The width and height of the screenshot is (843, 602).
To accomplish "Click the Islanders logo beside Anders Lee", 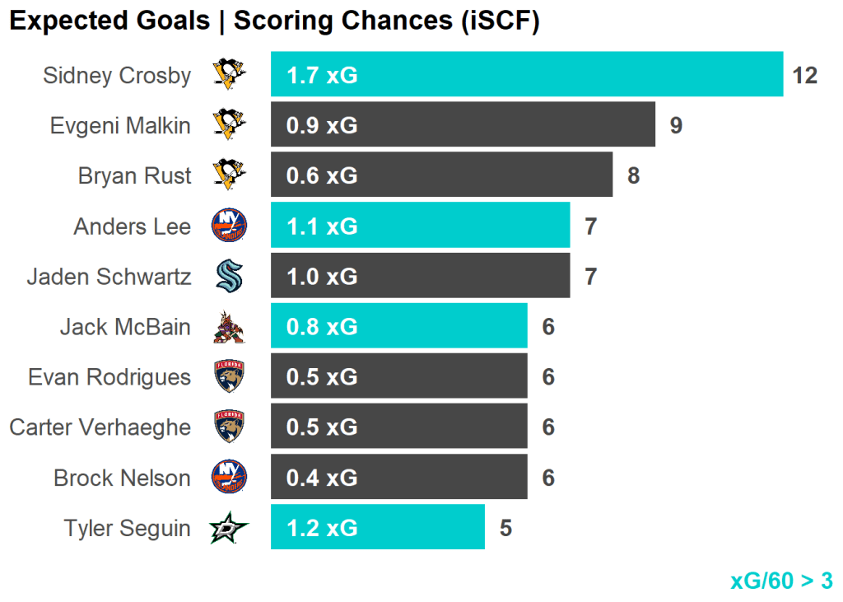I will (229, 226).
